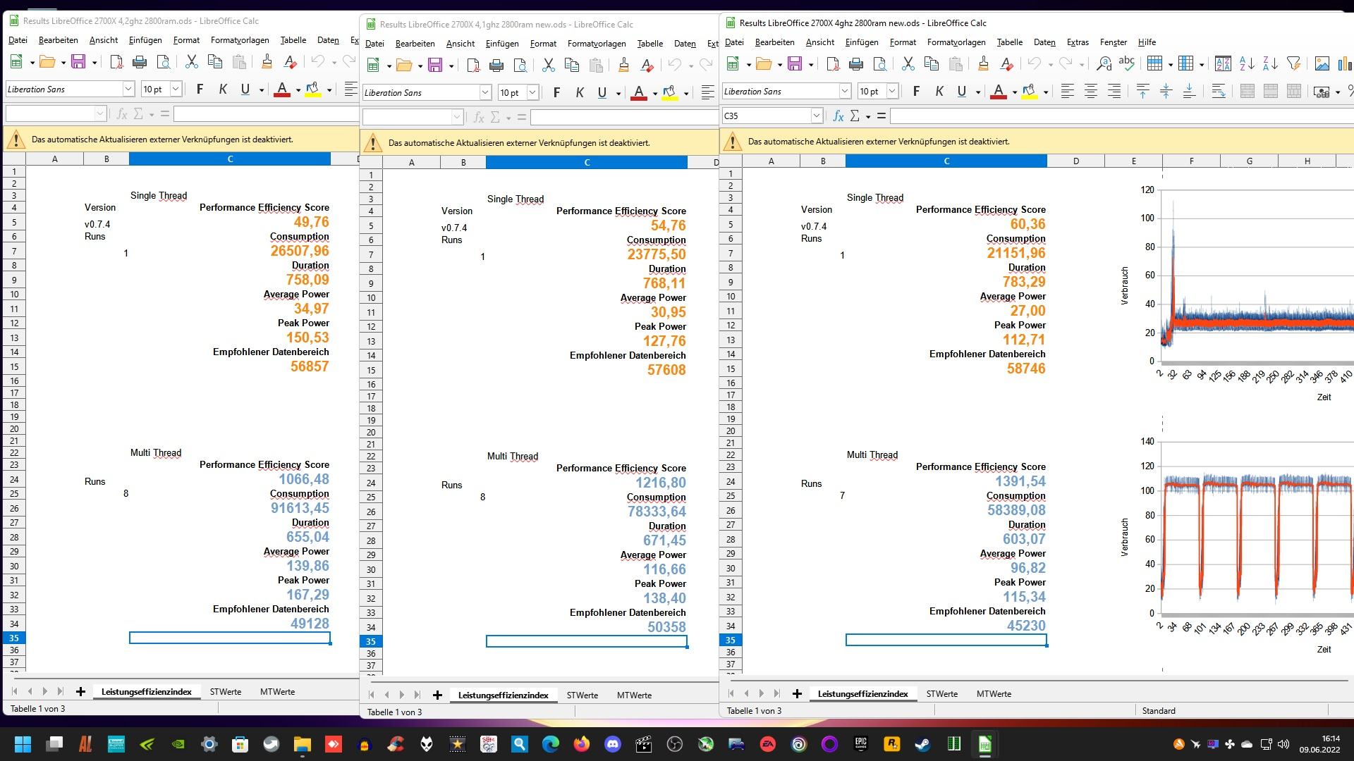
Task: Save document in the left window
Action: pyautogui.click(x=78, y=62)
